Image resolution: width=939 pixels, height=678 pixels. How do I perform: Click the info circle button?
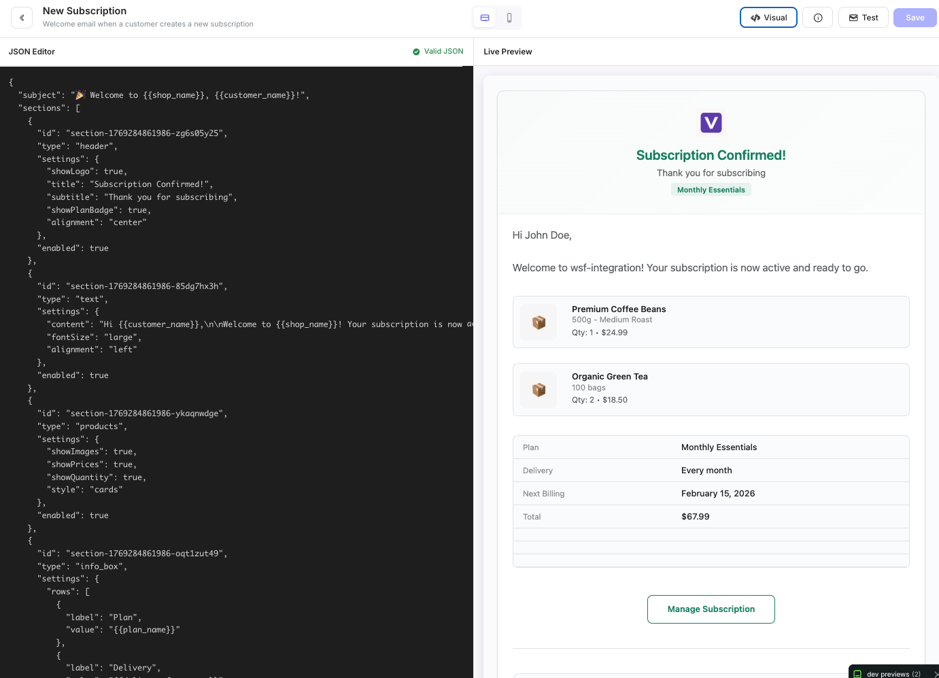coord(818,18)
